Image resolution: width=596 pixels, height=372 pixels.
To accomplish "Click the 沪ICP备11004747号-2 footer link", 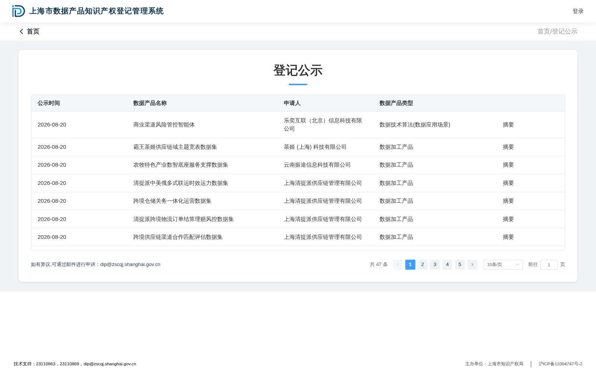I will (560, 364).
